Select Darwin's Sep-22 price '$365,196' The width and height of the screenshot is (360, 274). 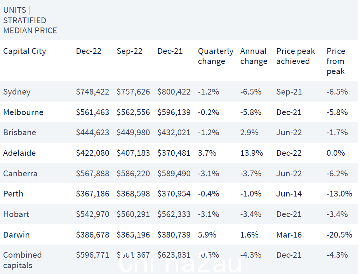point(133,234)
